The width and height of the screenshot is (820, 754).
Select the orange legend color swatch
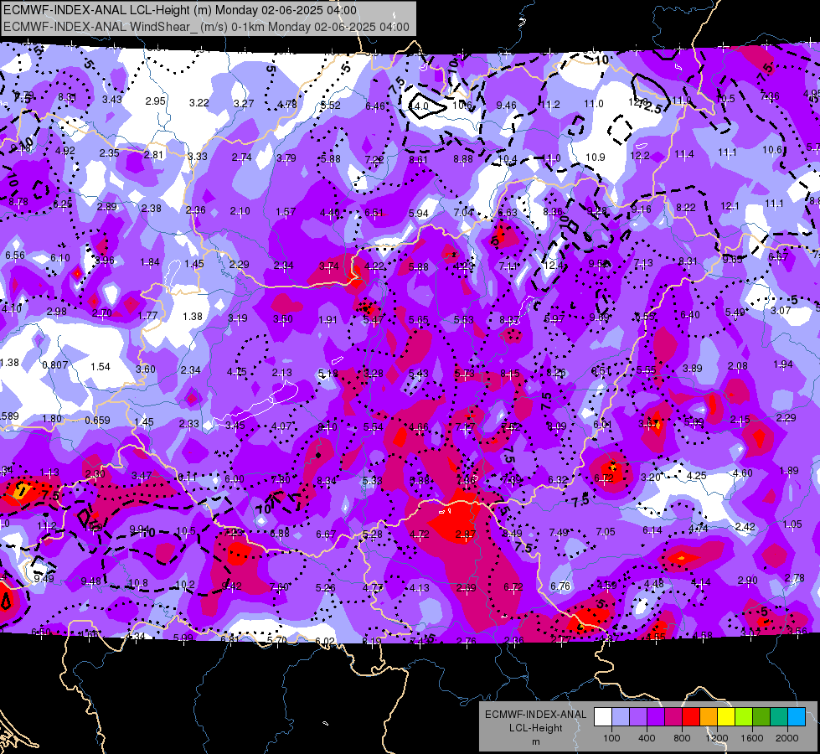(709, 717)
